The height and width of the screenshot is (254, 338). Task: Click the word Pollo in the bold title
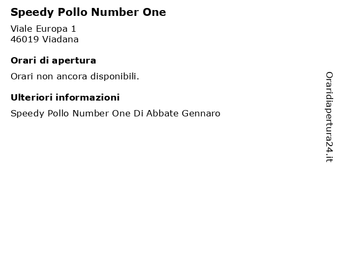(x=72, y=12)
